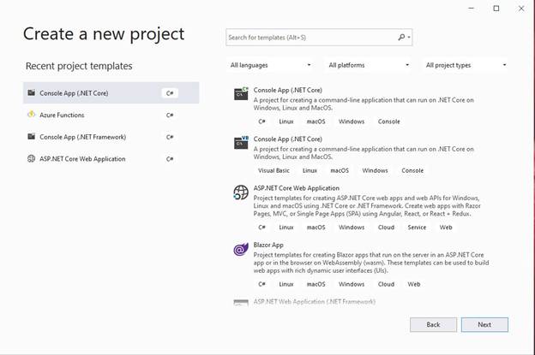Viewport: 535px width, 355px height.
Task: Click the Cloud tag under Blazor App
Action: pyautogui.click(x=386, y=284)
